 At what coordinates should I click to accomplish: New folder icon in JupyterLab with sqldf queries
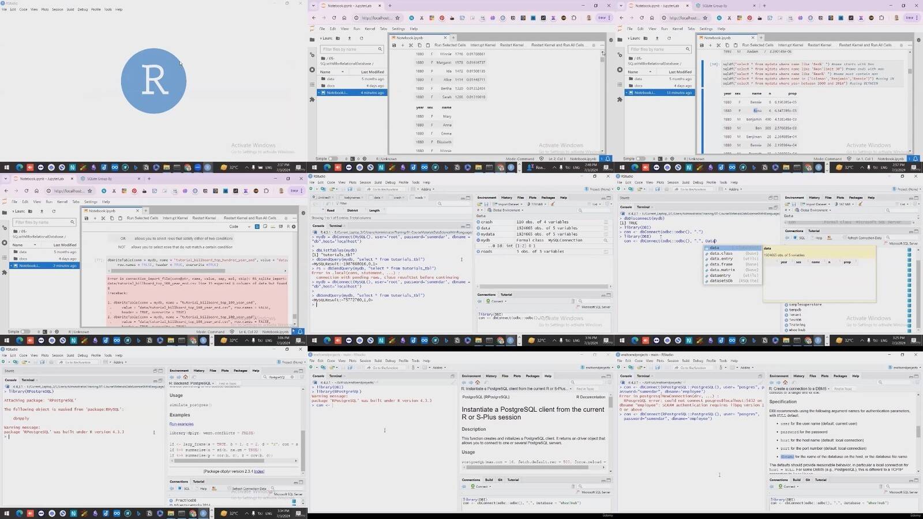pyautogui.click(x=646, y=38)
